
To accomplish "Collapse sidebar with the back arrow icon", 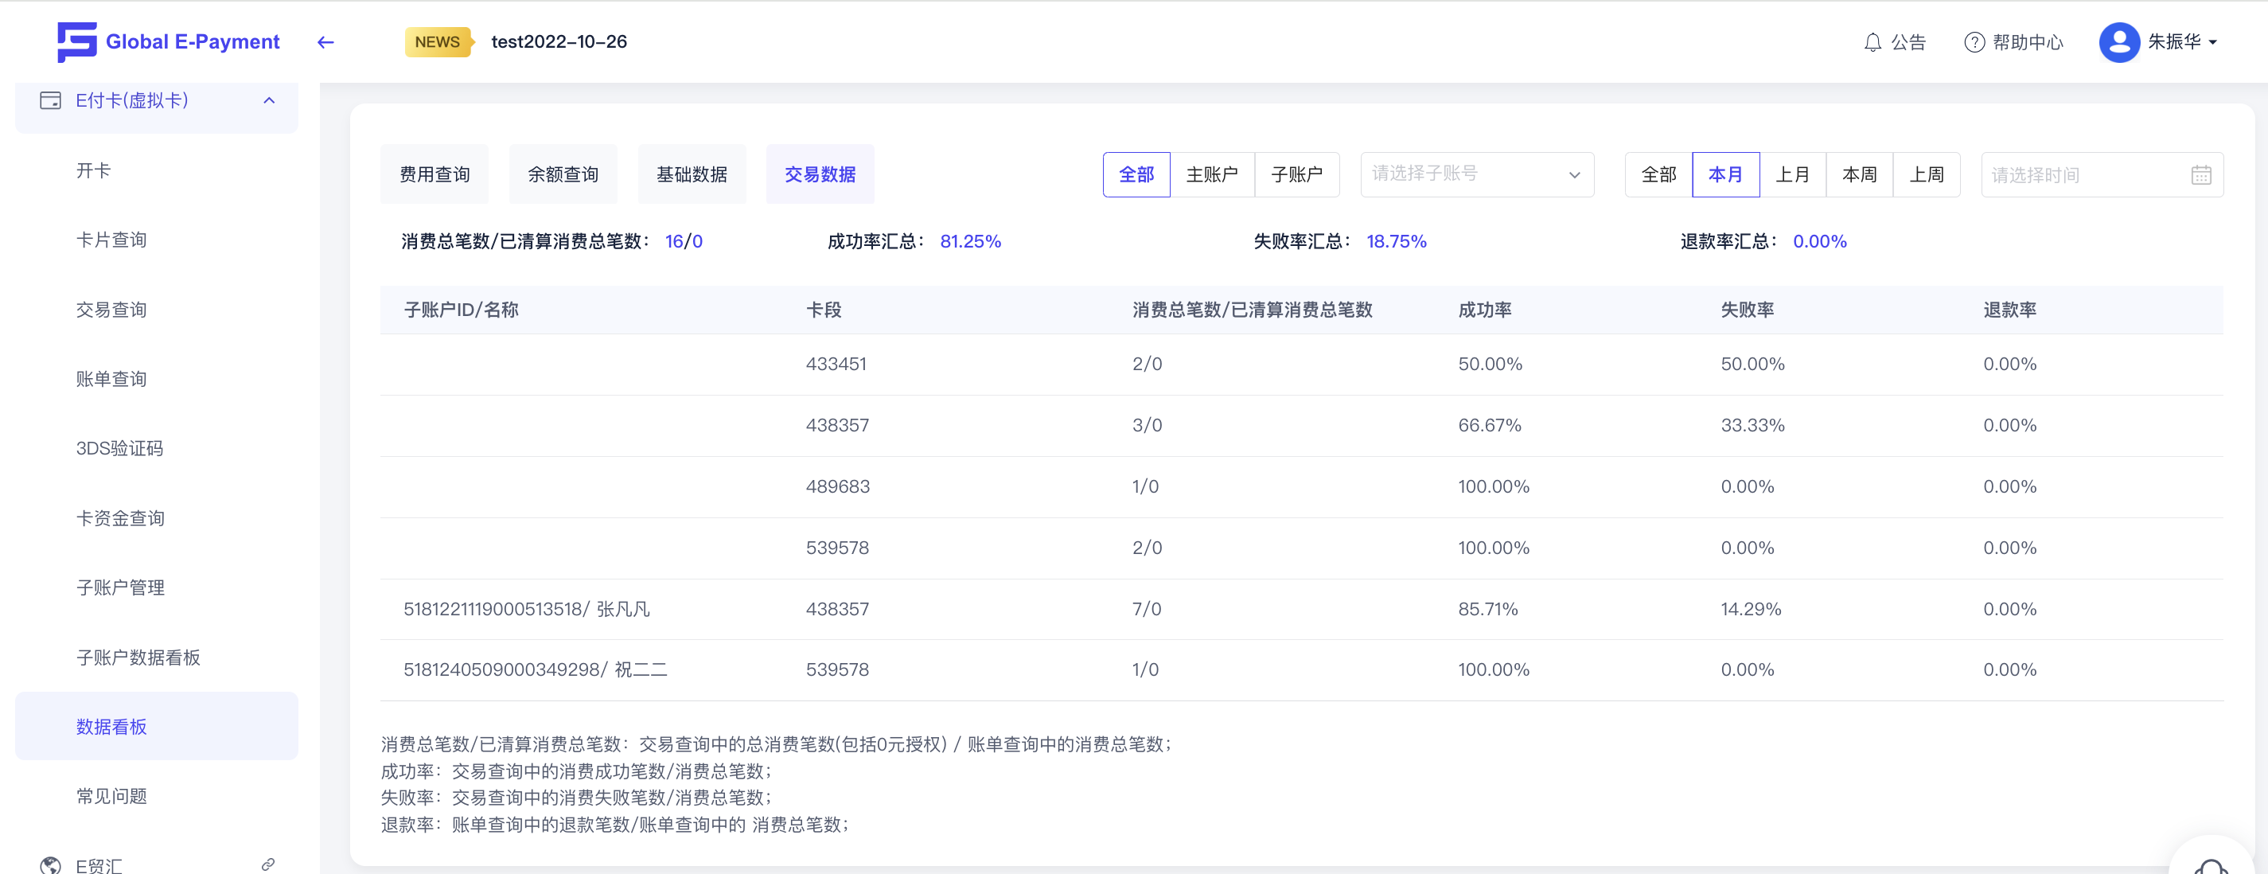I will pos(325,42).
